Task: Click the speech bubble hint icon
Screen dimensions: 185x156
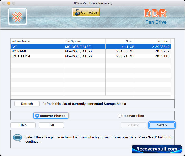Action: tap(18, 138)
